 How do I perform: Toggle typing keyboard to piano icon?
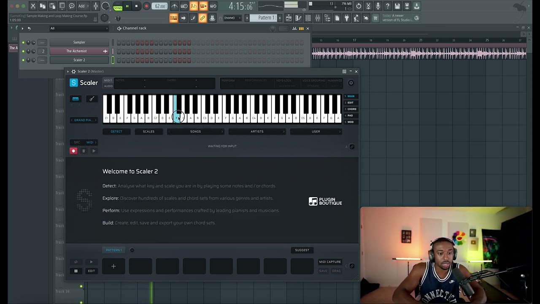[x=173, y=18]
